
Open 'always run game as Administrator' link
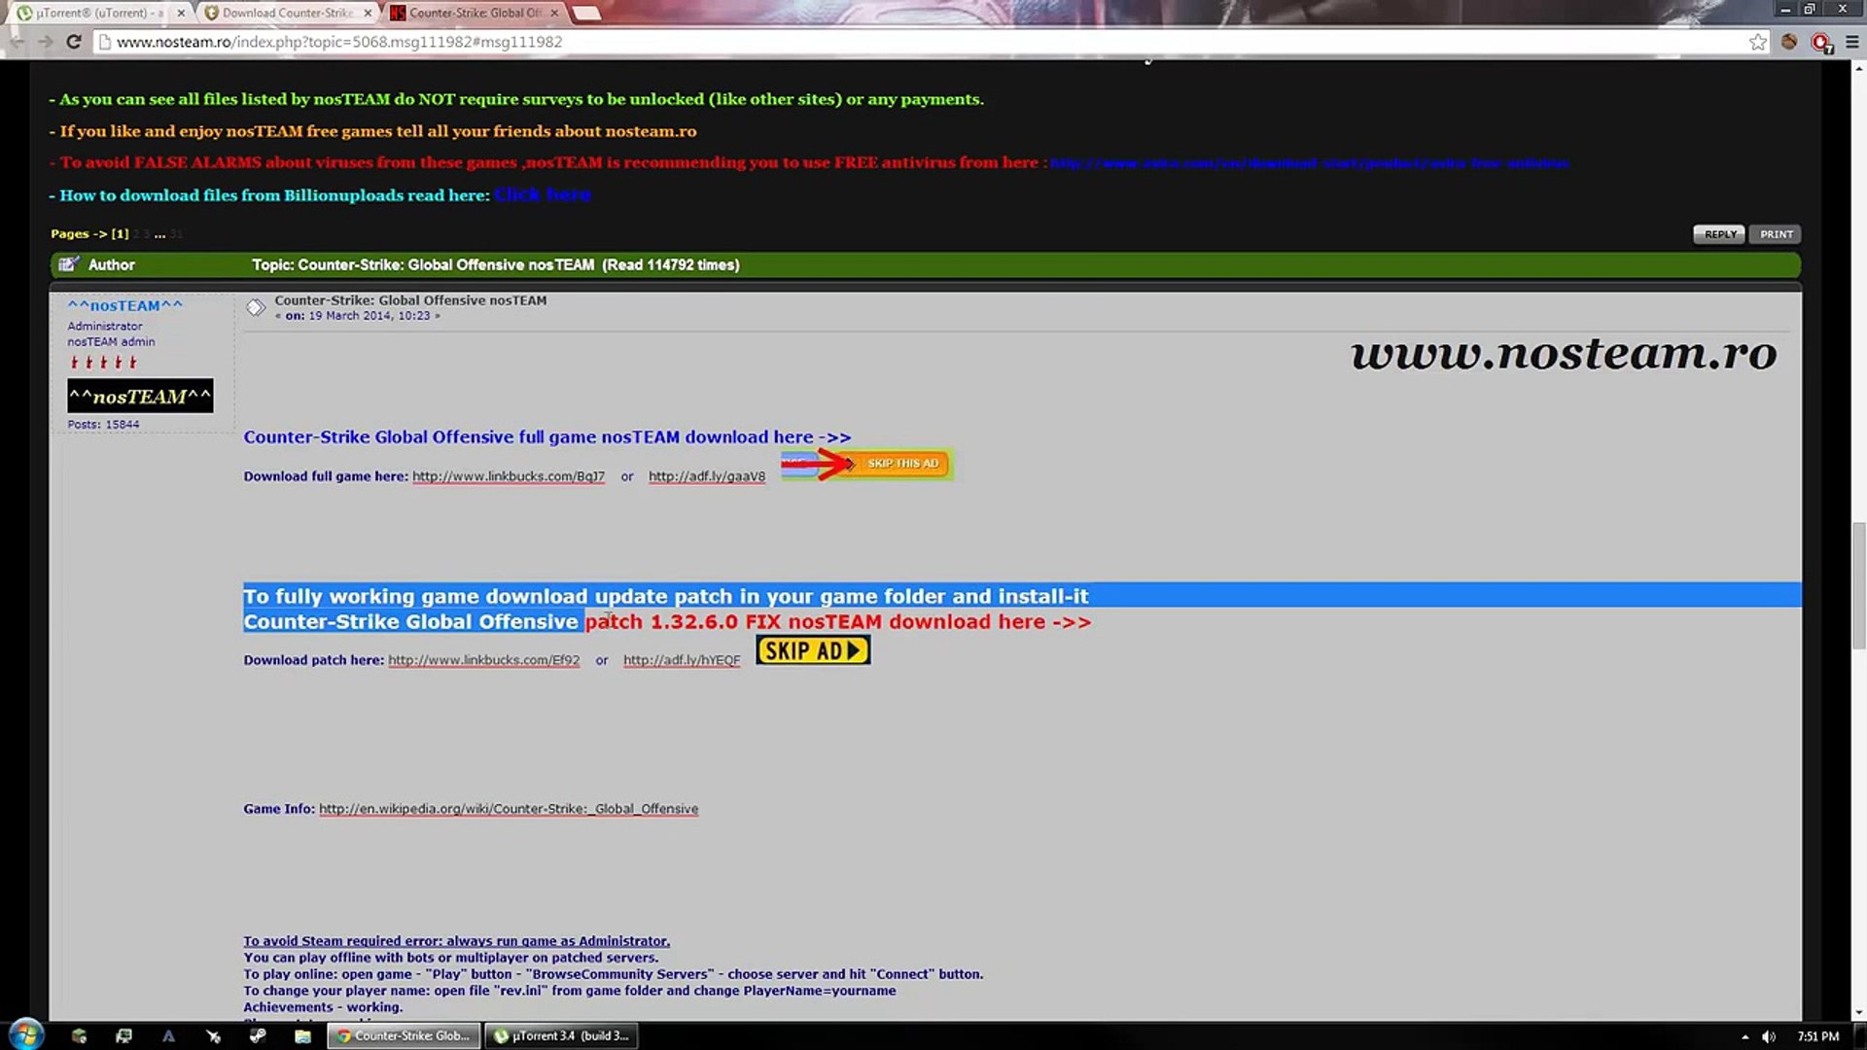tap(456, 941)
